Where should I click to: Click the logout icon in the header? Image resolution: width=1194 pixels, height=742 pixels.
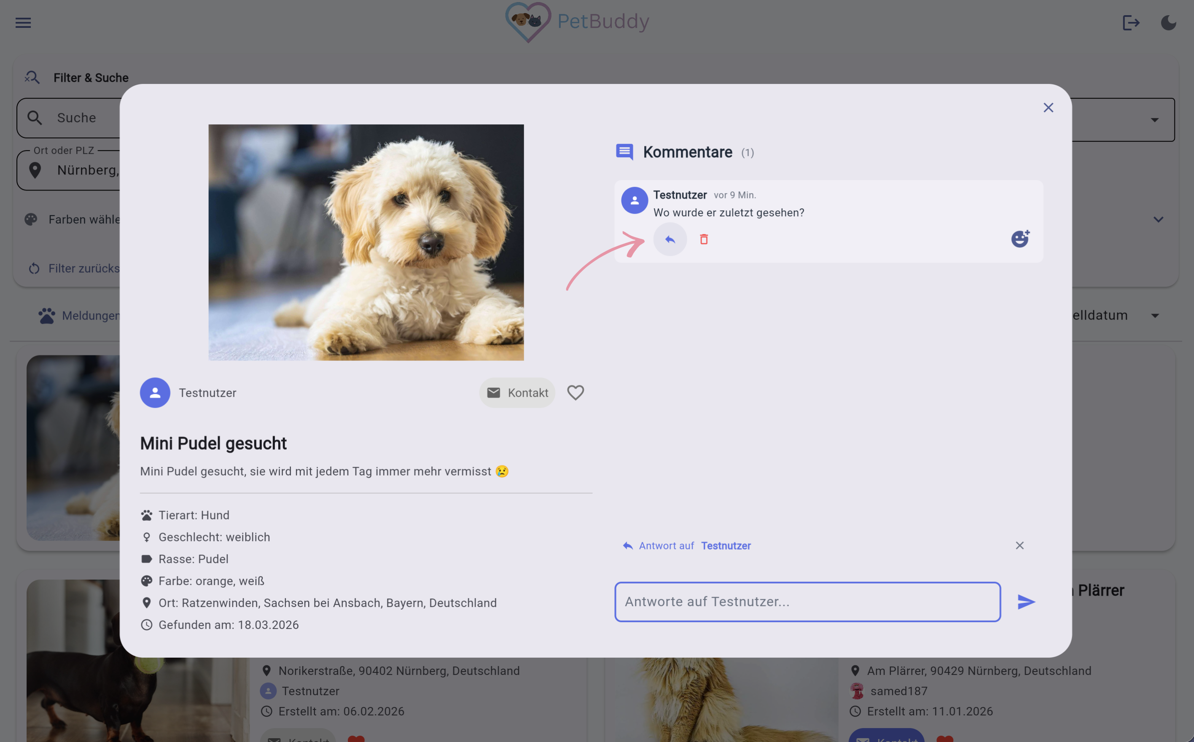pos(1131,23)
